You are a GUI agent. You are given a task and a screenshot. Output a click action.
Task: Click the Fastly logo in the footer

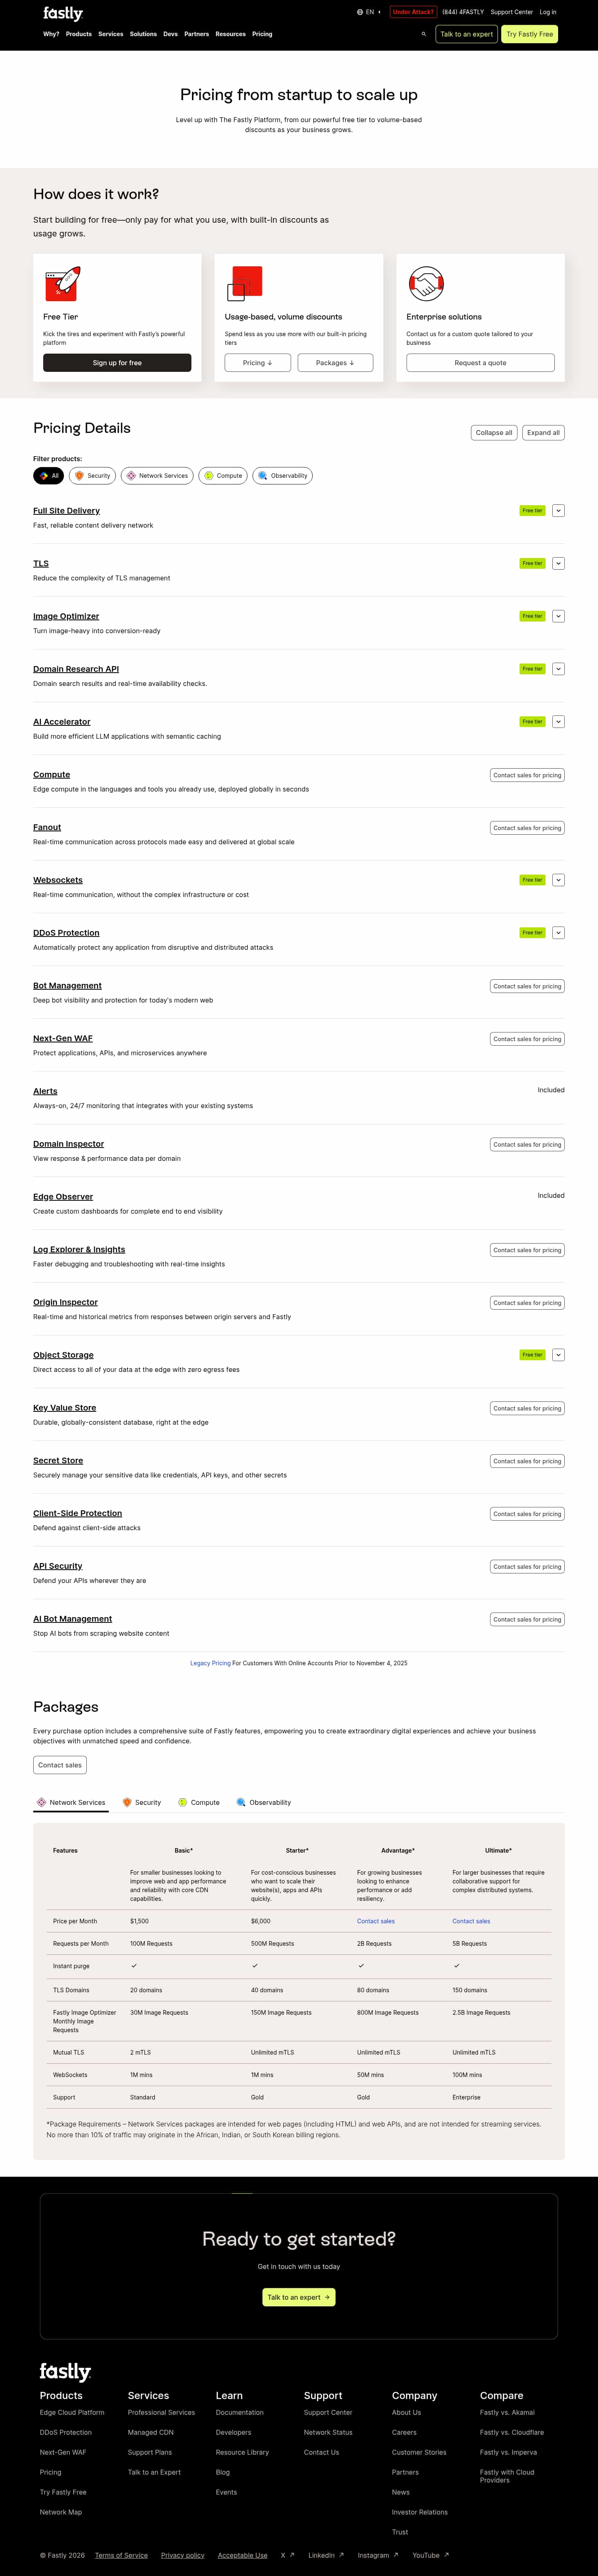pyautogui.click(x=65, y=2371)
